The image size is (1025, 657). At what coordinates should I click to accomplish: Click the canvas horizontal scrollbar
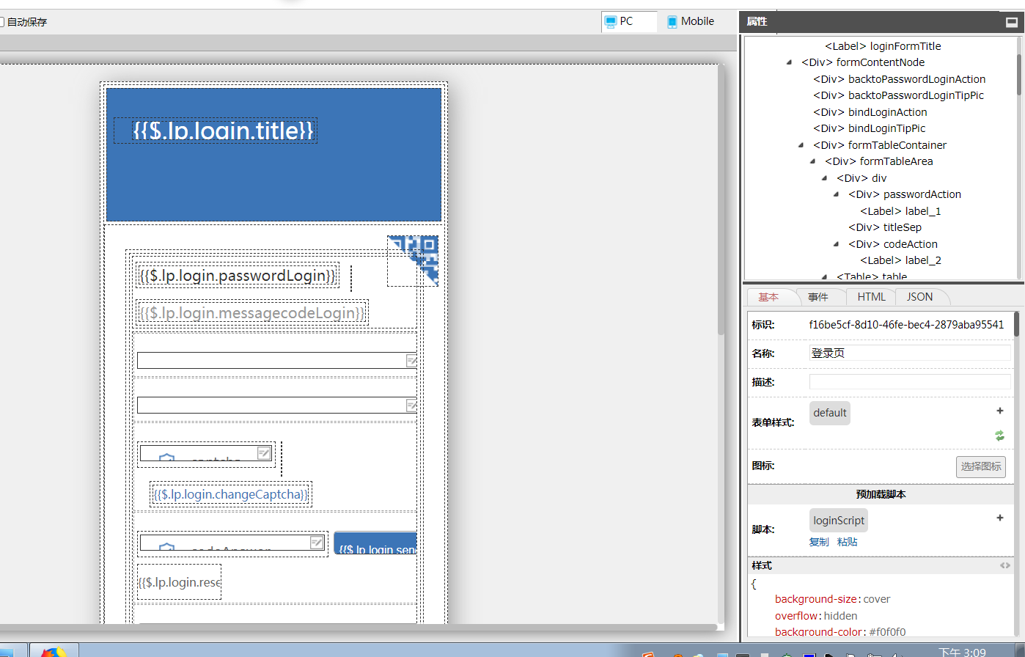pos(358,627)
